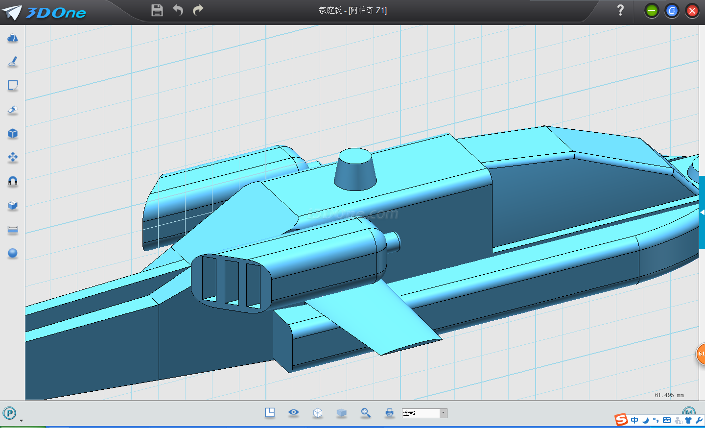
Task: Open the 全部 filter dropdown
Action: tap(443, 413)
